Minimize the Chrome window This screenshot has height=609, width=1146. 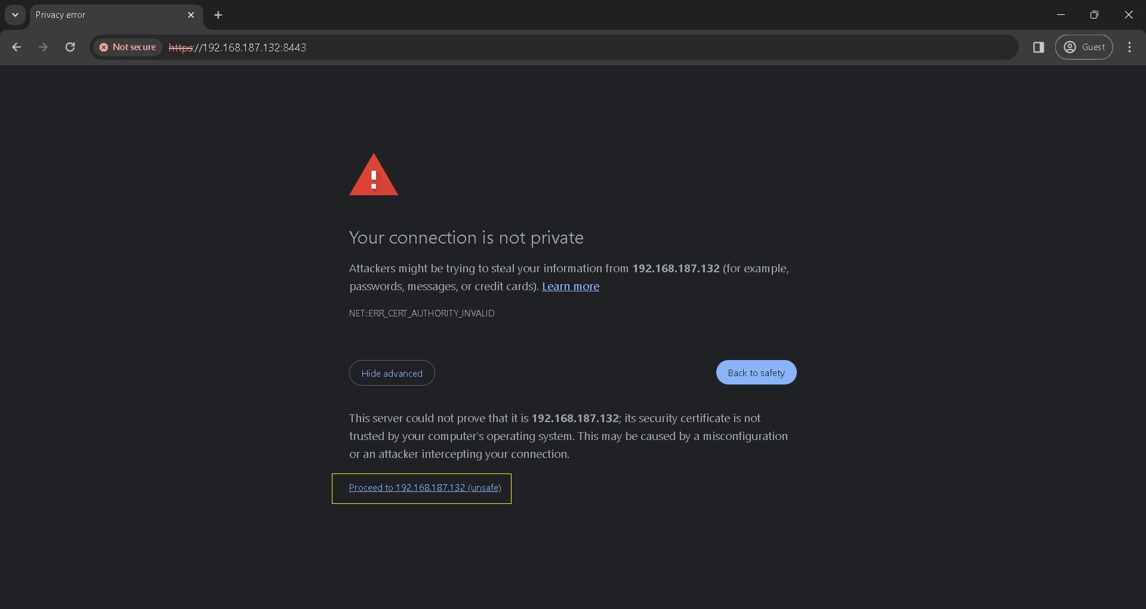coord(1061,15)
